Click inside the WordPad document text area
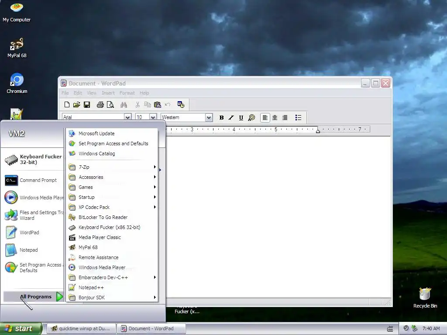This screenshot has height=335, width=447. (278, 217)
